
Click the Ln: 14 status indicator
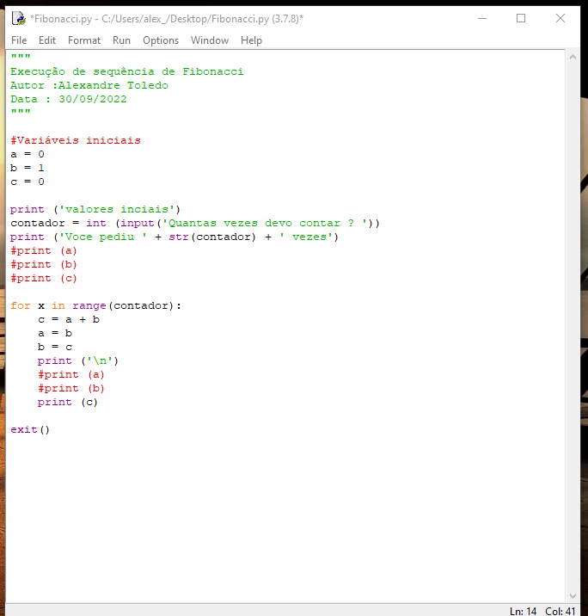523,611
